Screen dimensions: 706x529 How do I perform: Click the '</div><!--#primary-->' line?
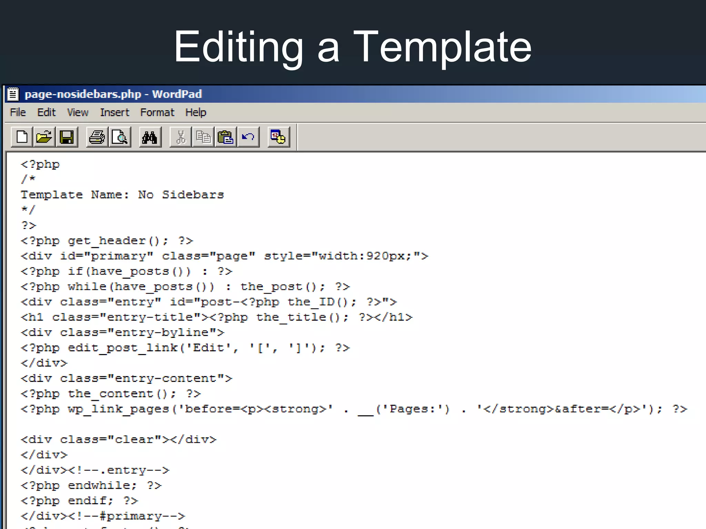tap(103, 516)
